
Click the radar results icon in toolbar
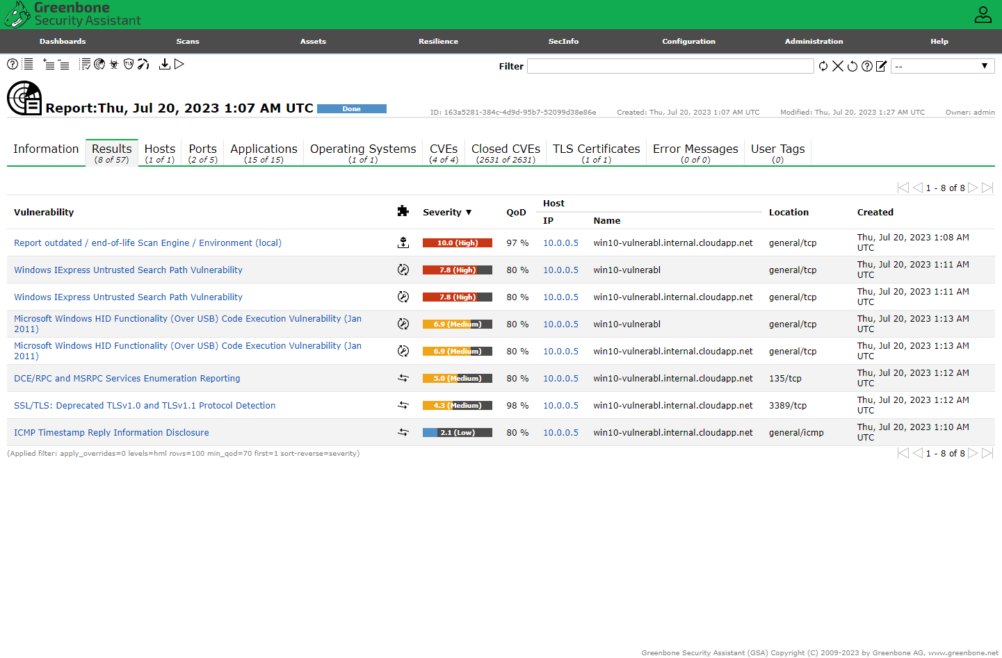tap(99, 64)
